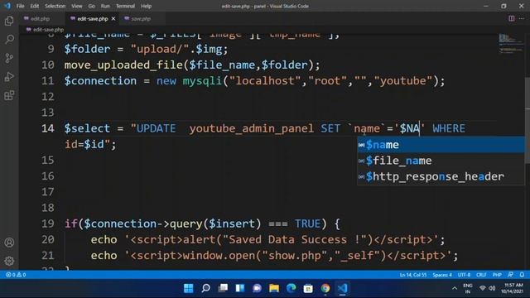Show hidden system tray icons
The width and height of the screenshot is (530, 298).
click(455, 288)
